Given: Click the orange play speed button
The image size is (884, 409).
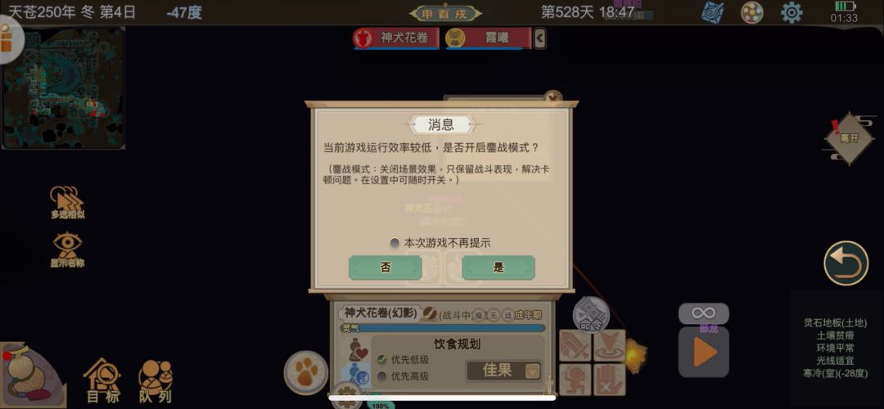Looking at the screenshot, I should point(704,353).
